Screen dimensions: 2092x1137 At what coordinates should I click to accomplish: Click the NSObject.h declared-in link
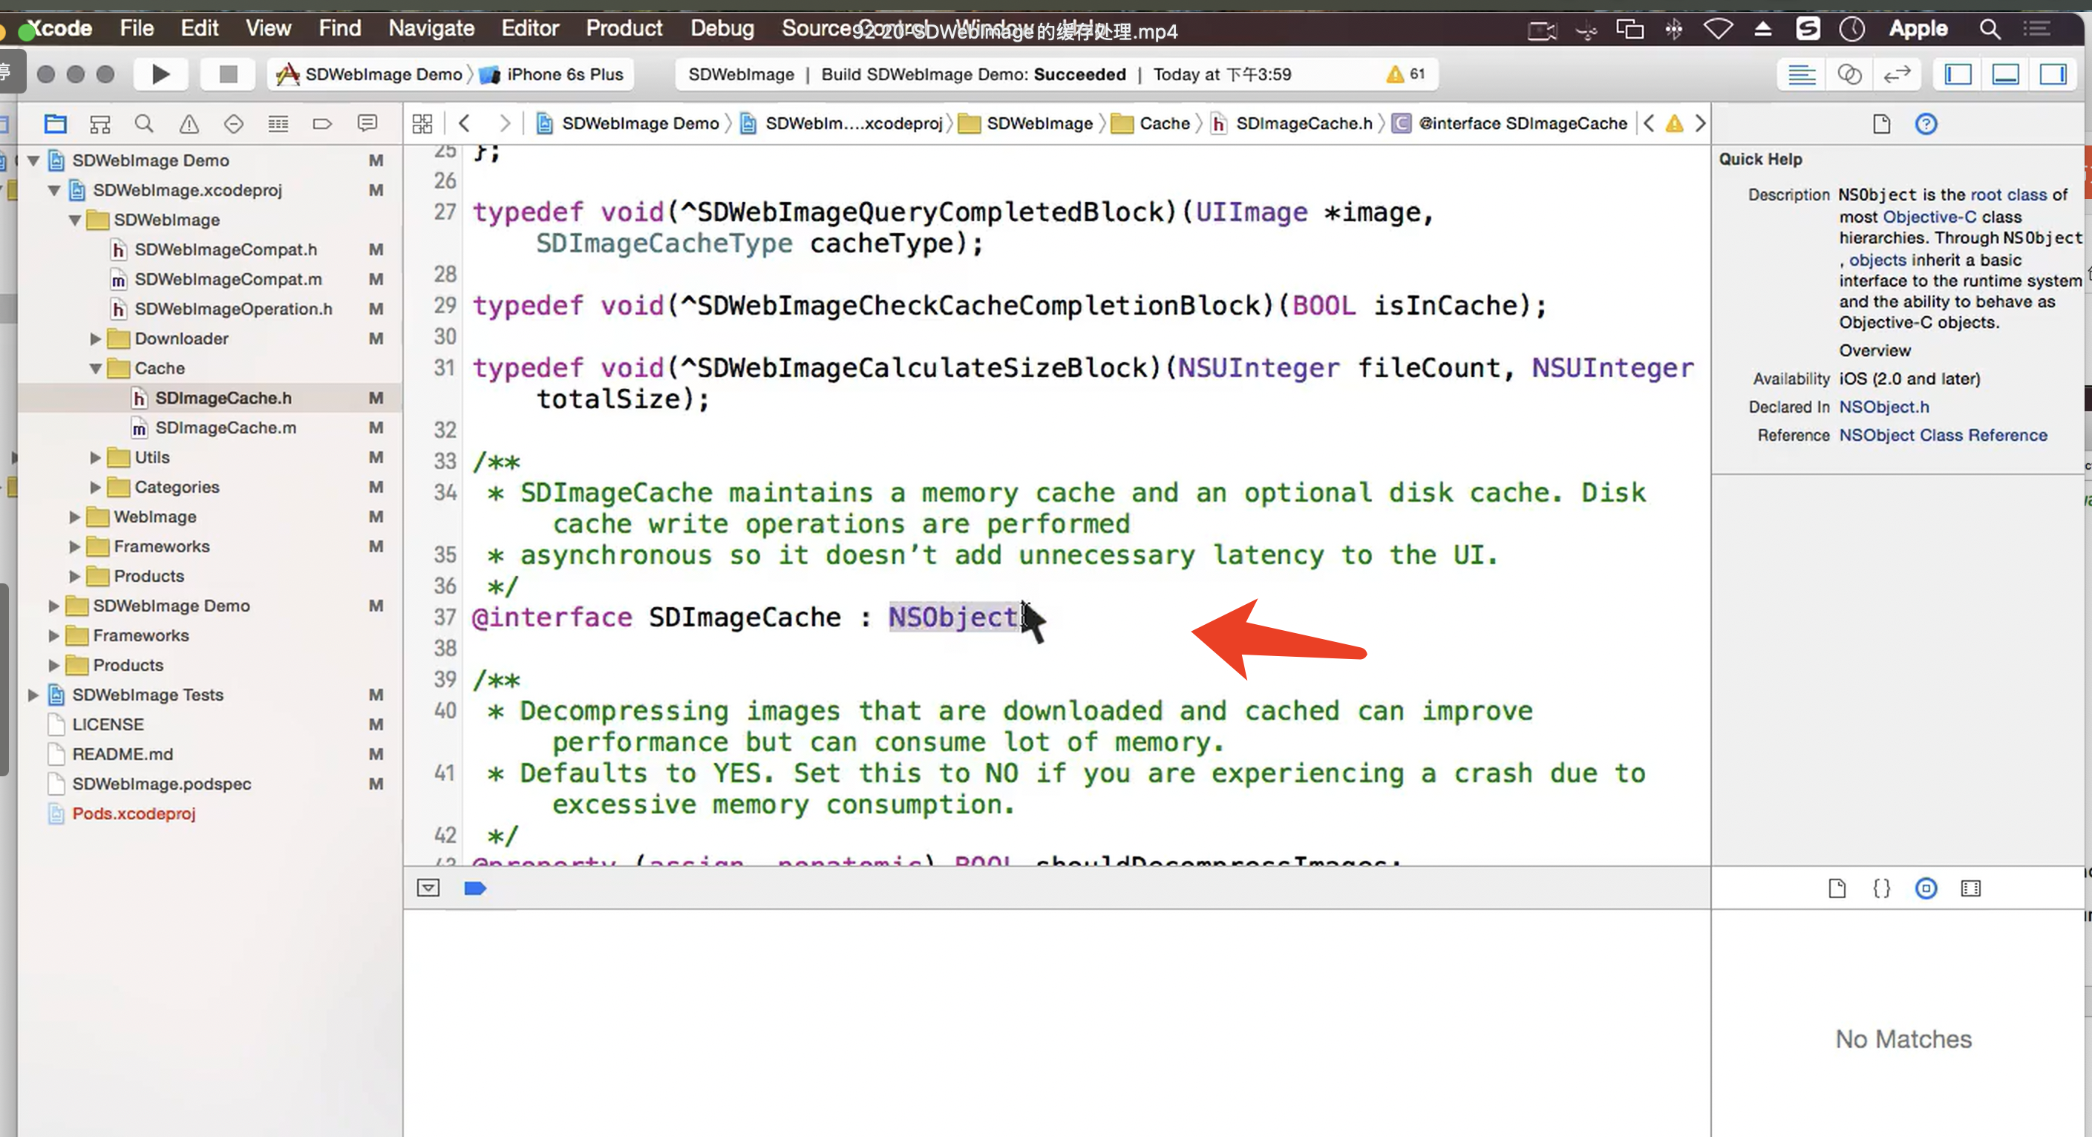point(1883,406)
